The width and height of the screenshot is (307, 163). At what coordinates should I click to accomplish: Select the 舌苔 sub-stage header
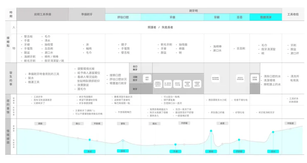[240, 17]
